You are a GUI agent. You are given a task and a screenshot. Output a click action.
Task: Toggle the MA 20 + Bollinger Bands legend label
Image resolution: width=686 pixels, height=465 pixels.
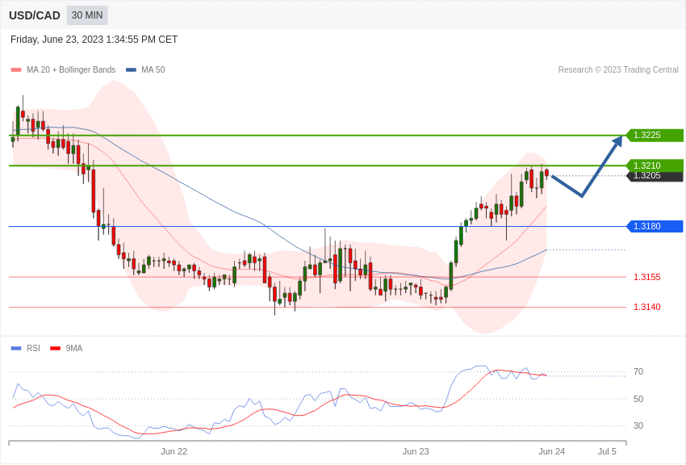pos(71,70)
